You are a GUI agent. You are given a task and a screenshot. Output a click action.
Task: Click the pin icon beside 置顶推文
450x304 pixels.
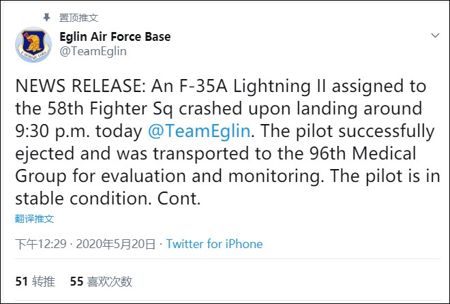tap(47, 16)
